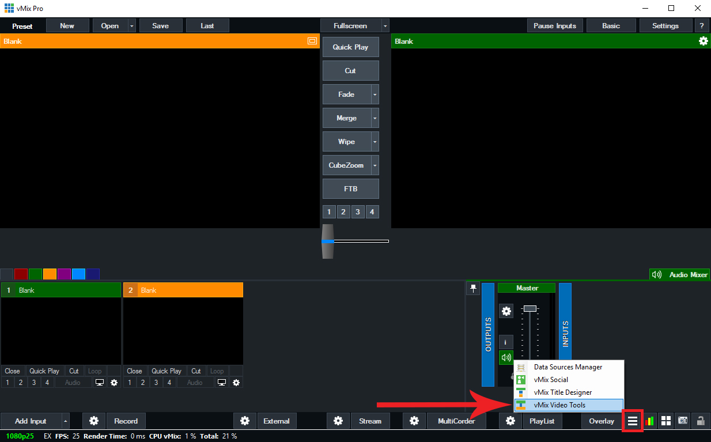Viewport: 711px width, 442px height.
Task: Open Master audio gear settings
Action: (x=506, y=311)
